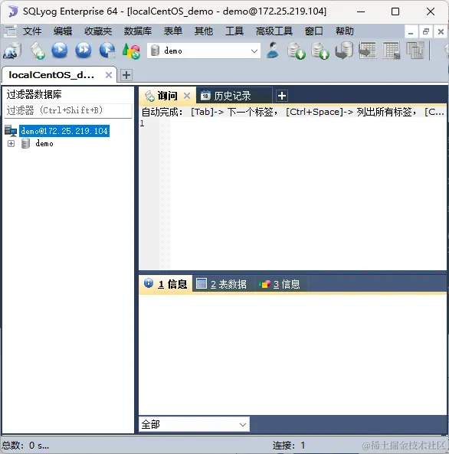Restore the inner MDI child window

(x=426, y=31)
